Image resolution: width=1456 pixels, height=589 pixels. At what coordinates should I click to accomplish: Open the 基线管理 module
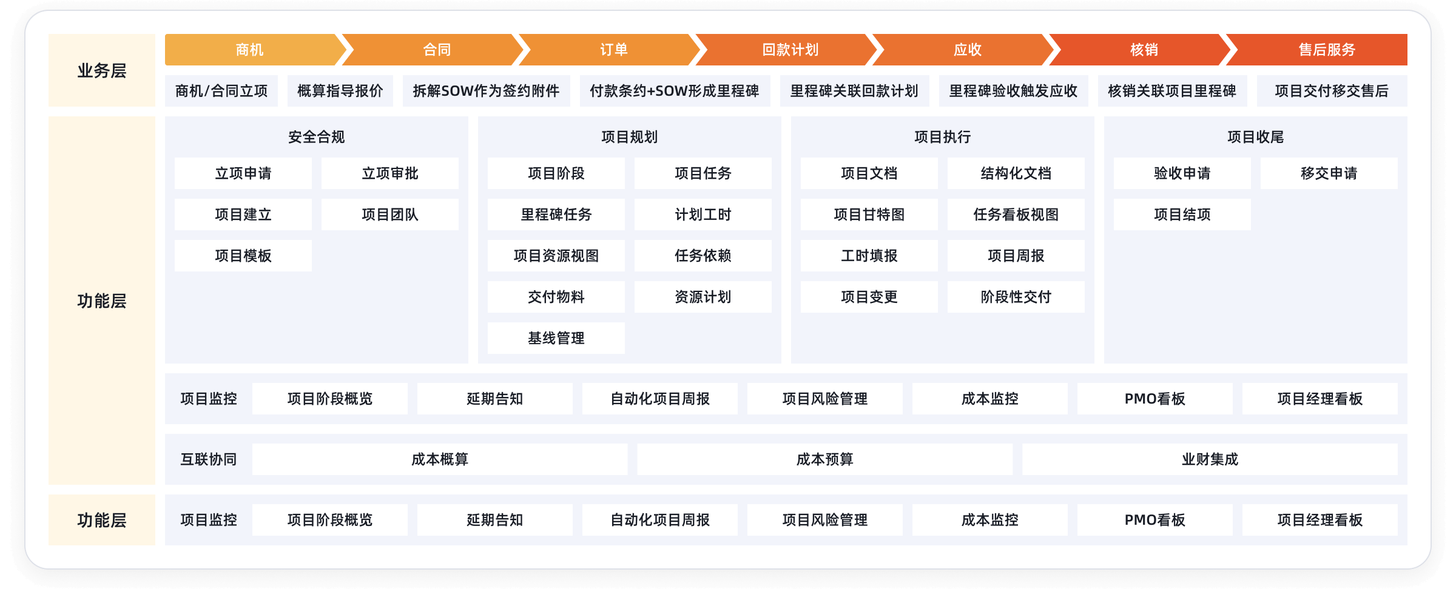point(555,338)
